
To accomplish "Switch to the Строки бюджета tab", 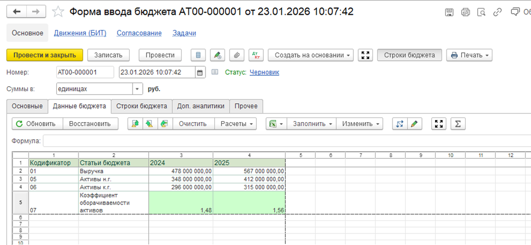I will pos(142,106).
